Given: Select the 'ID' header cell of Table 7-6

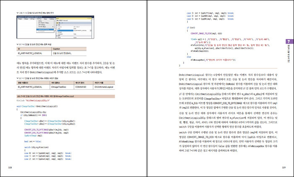Looking at the screenshot, I should pyautogui.click(x=34, y=49).
